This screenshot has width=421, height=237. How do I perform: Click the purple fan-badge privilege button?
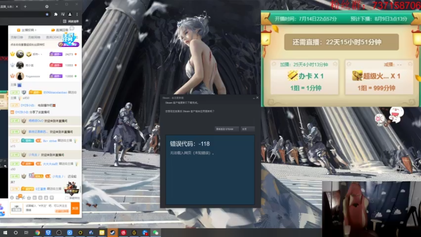pos(68,44)
